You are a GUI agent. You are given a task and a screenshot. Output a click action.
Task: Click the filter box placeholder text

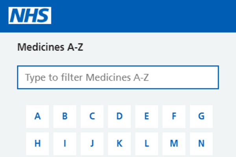[87, 77]
